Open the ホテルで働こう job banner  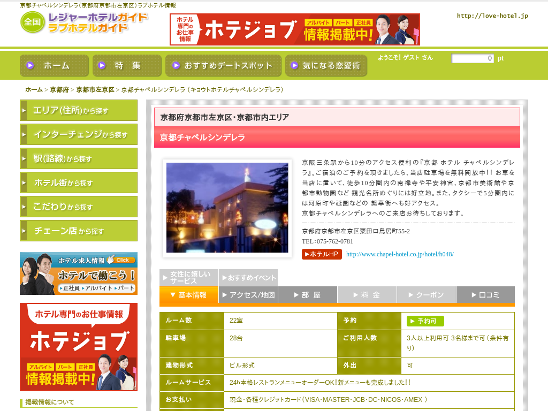[79, 273]
